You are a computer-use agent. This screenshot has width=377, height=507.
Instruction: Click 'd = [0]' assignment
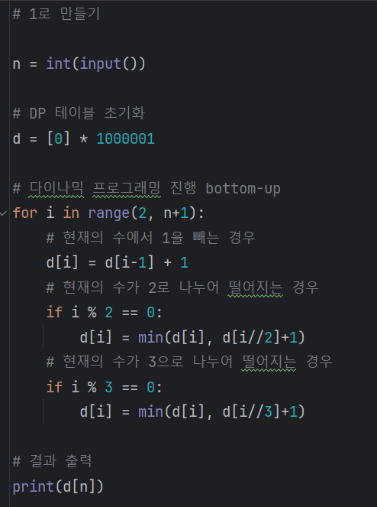pos(41,138)
